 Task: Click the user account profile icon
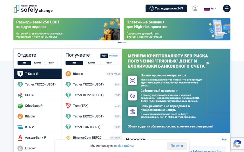[x=195, y=8]
